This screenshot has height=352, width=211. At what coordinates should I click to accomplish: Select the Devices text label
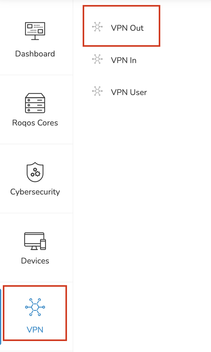35,261
